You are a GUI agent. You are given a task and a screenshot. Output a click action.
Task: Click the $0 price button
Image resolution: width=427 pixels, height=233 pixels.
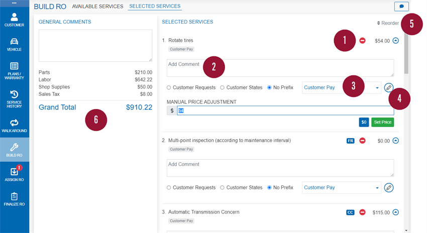click(364, 122)
